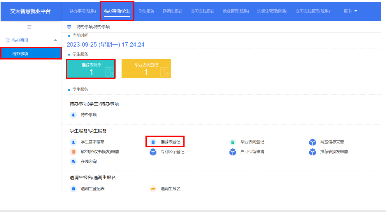Image resolution: width=386 pixels, height=212 pixels.
Task: Select the 专利公示登记 icon
Action: pos(153,152)
